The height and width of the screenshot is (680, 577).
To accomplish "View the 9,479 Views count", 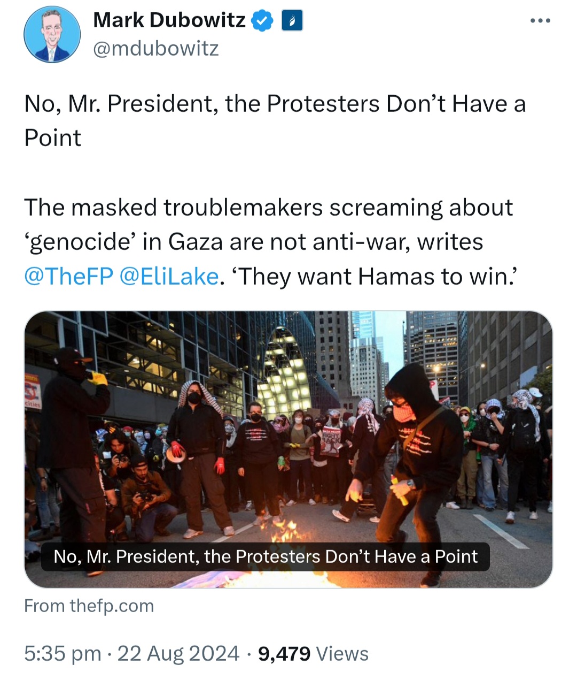I will tap(313, 653).
